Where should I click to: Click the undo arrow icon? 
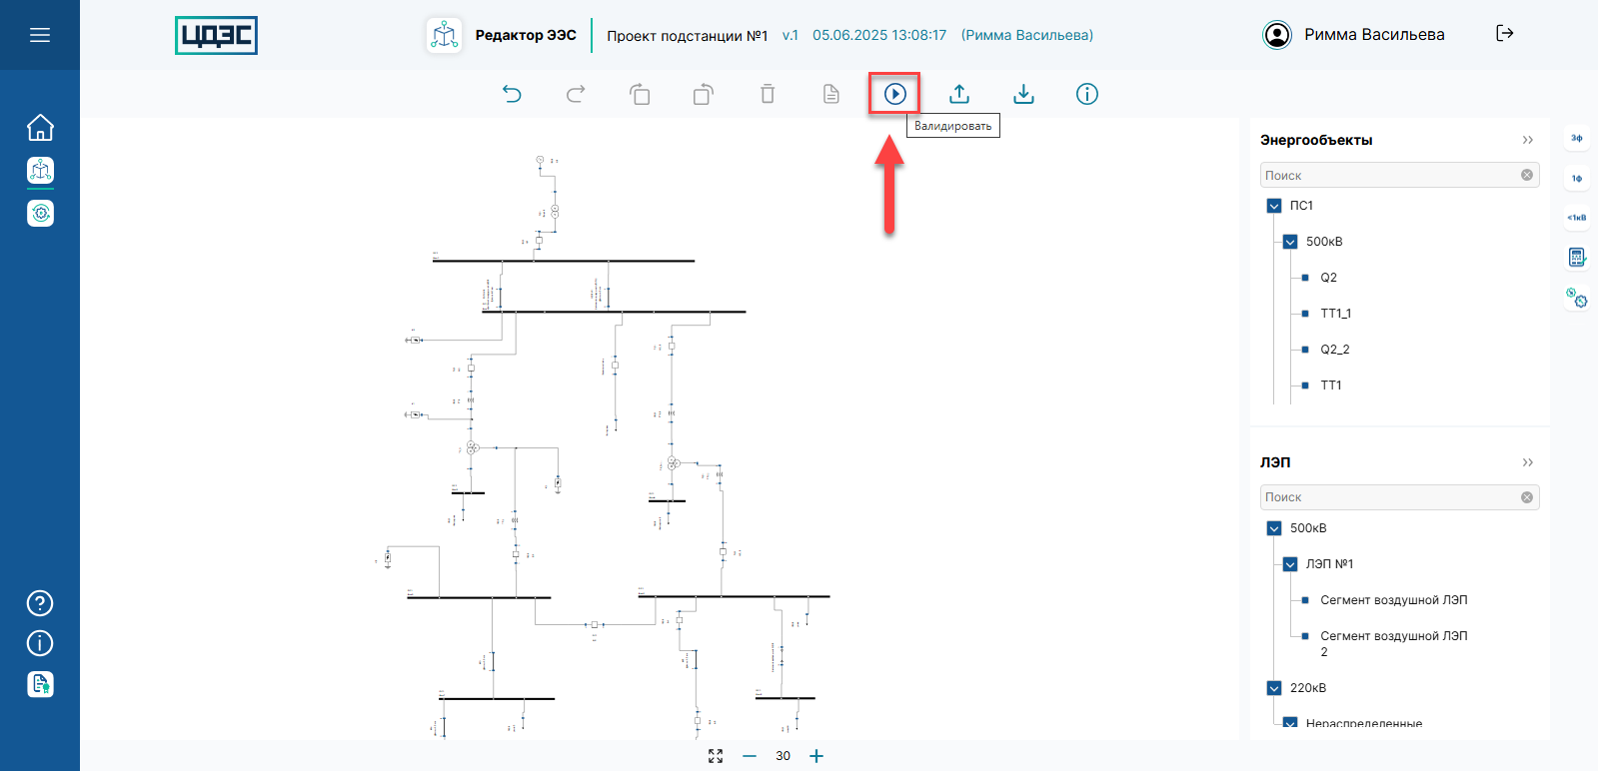tap(512, 94)
